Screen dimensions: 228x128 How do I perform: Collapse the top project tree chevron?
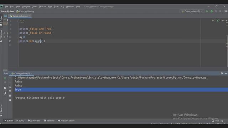click(x=5, y=20)
